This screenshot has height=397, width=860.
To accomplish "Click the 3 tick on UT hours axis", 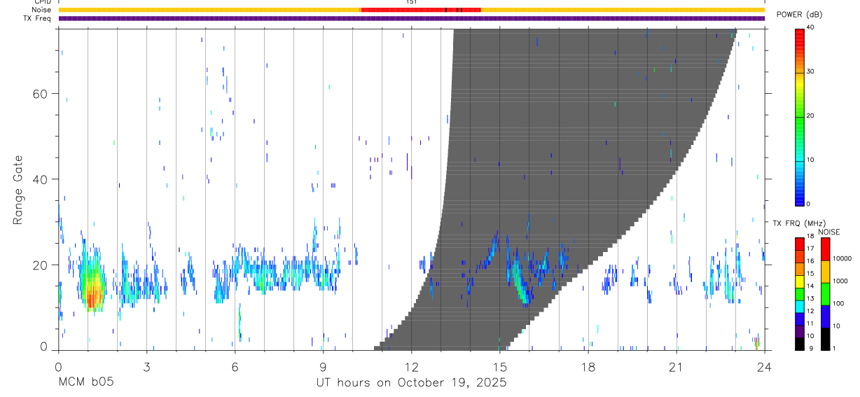I will (x=146, y=366).
